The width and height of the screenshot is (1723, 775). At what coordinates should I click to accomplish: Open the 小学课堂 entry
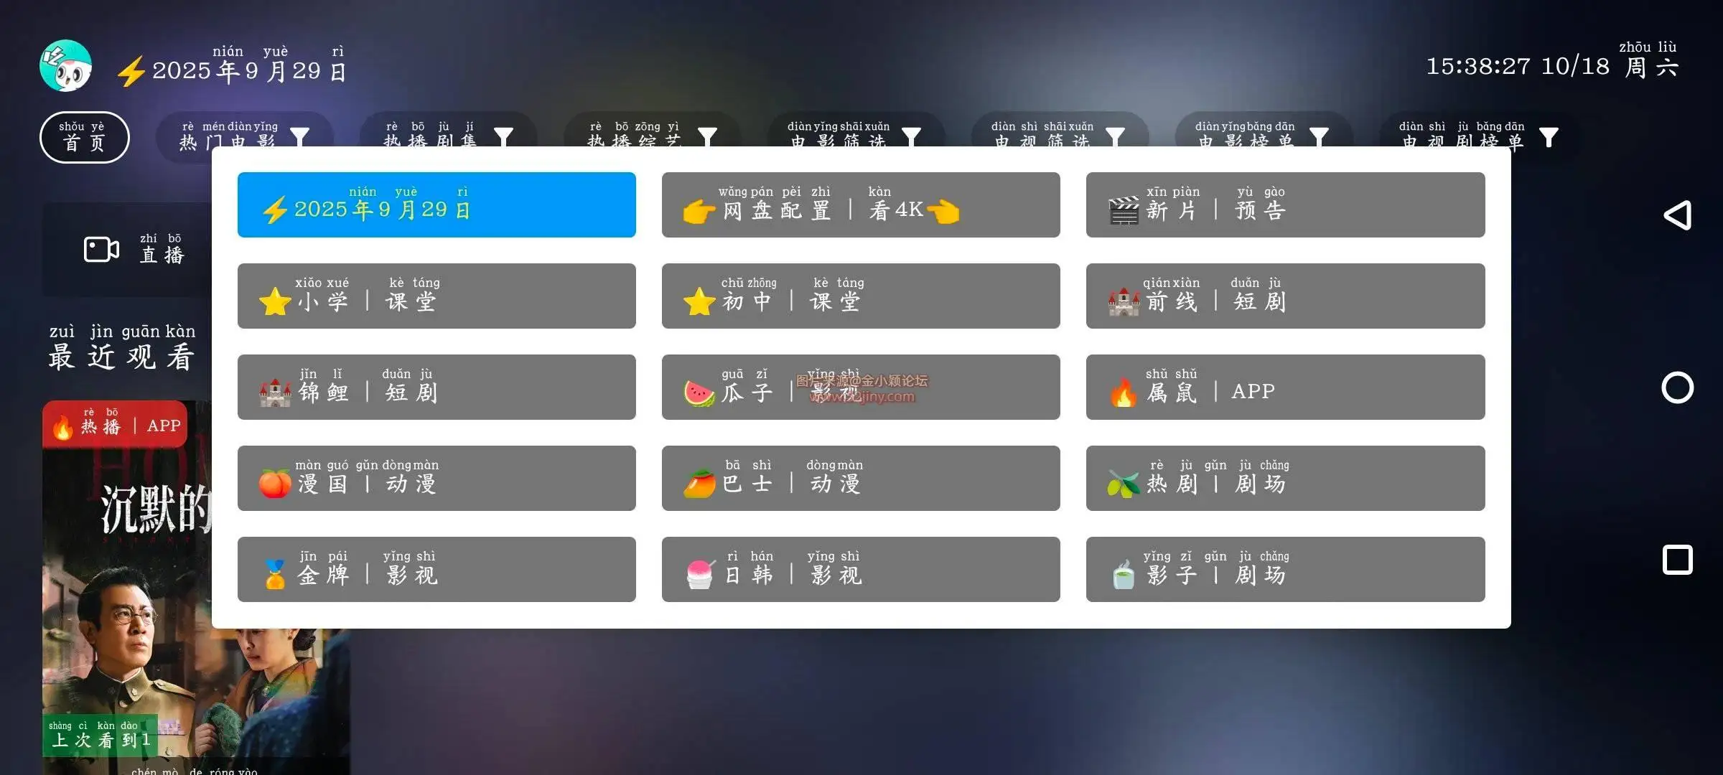point(436,296)
